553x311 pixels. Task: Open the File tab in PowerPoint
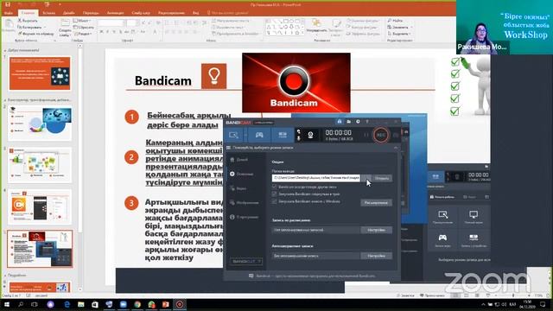tap(9, 13)
